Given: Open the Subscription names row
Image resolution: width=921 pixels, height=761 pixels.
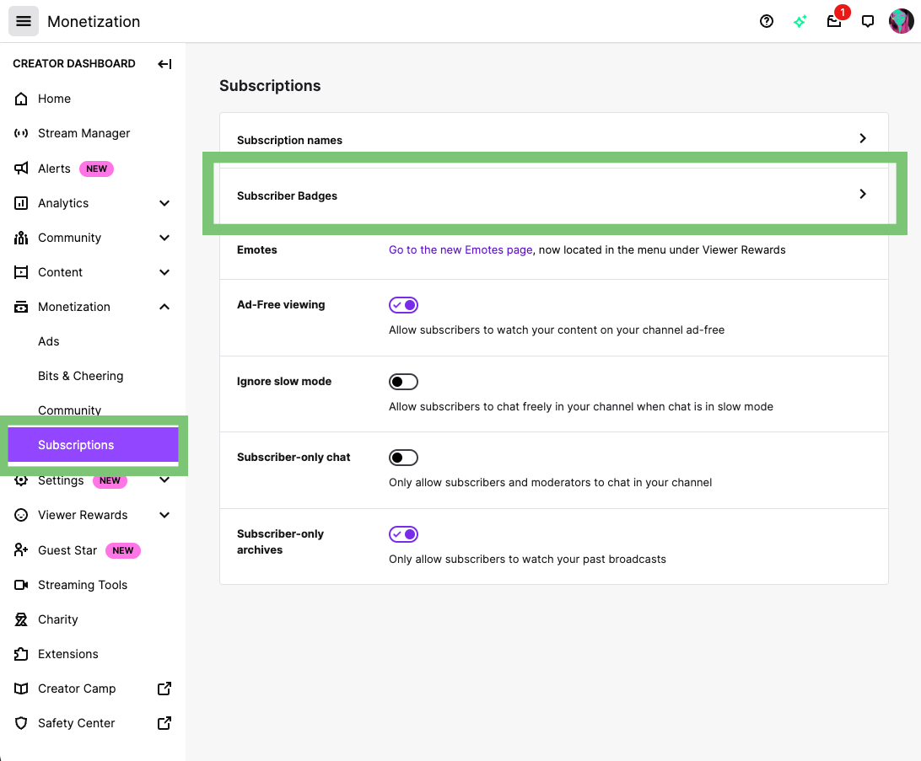Looking at the screenshot, I should (x=554, y=140).
